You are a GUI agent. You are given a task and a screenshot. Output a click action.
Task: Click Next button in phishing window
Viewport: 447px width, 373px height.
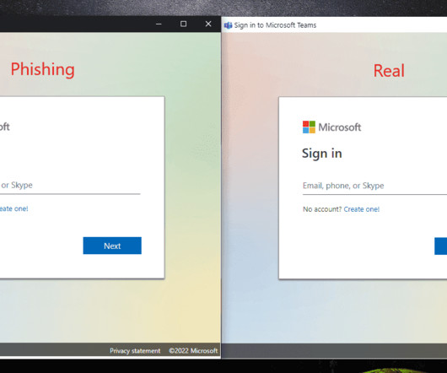112,246
